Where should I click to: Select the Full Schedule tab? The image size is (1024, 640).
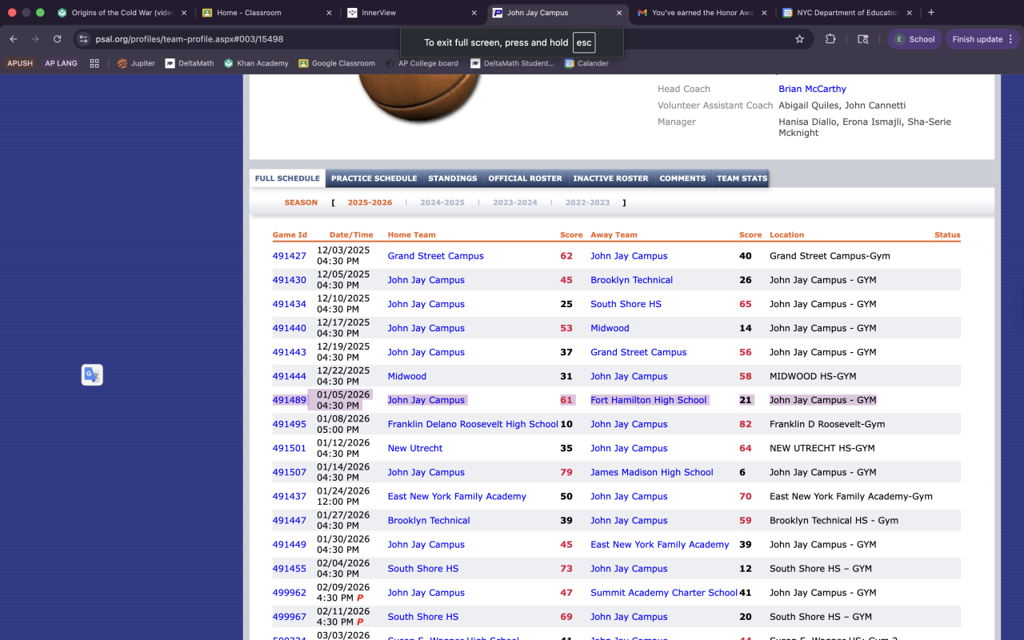287,178
